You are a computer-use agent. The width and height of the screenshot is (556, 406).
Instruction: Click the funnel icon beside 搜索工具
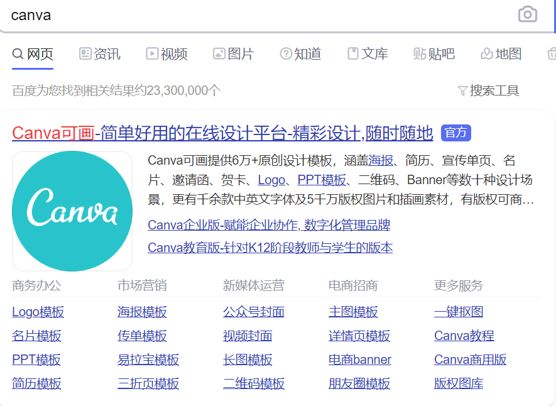pyautogui.click(x=462, y=91)
